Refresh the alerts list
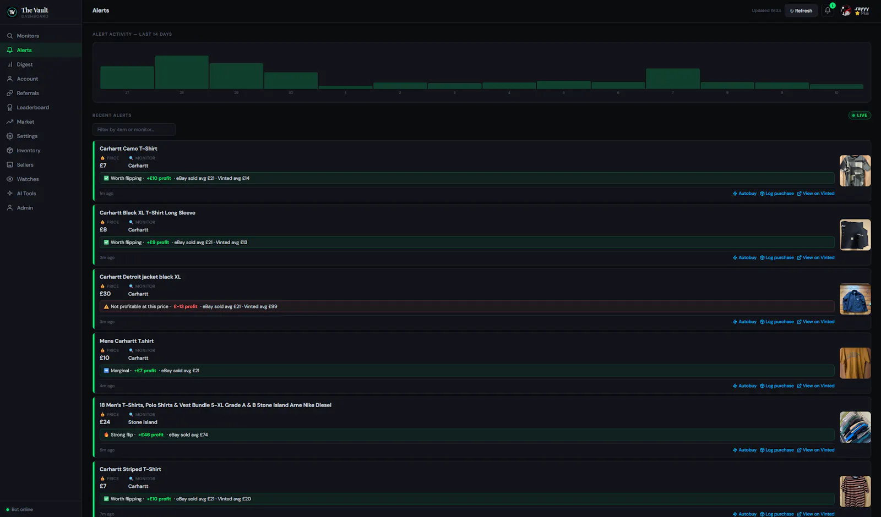This screenshot has width=881, height=517. tap(801, 10)
